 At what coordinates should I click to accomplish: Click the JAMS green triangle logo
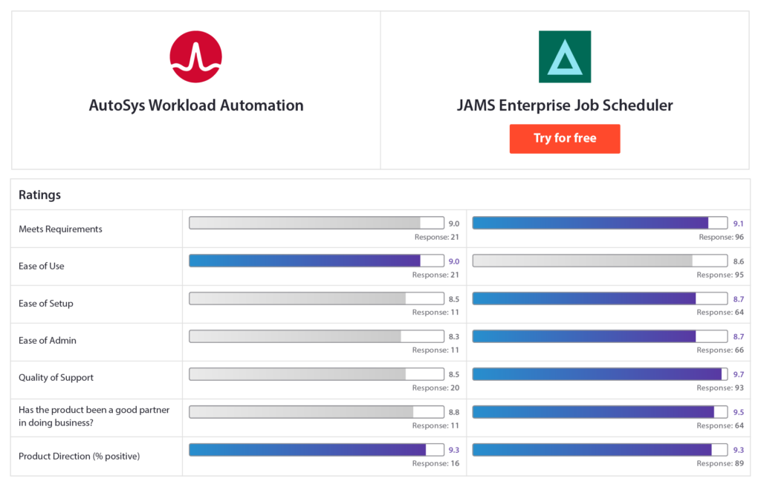565,56
